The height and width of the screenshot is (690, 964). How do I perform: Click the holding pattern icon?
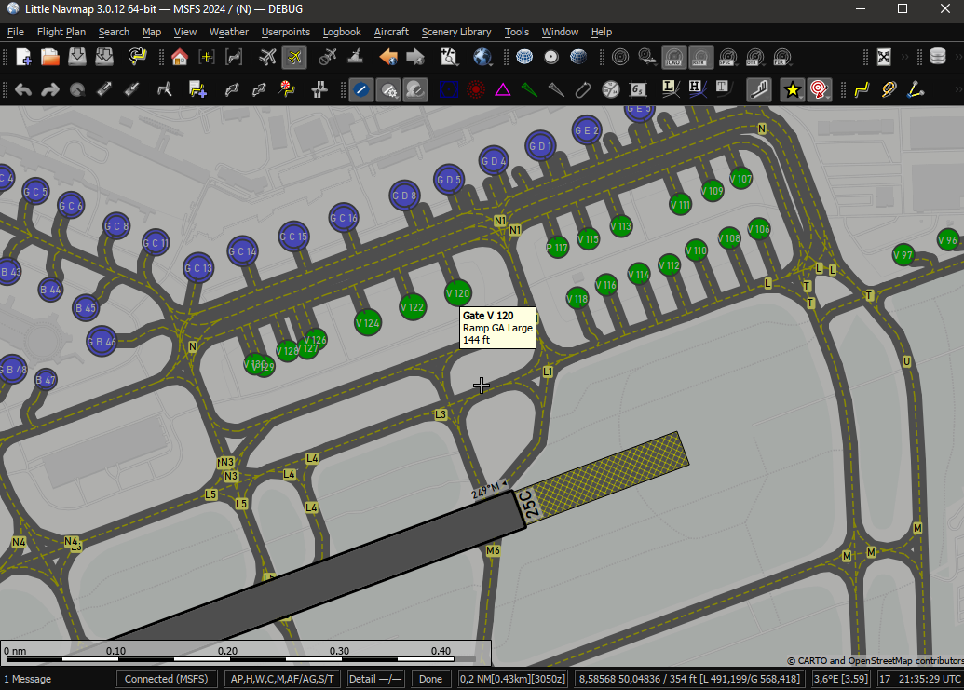pyautogui.click(x=583, y=89)
